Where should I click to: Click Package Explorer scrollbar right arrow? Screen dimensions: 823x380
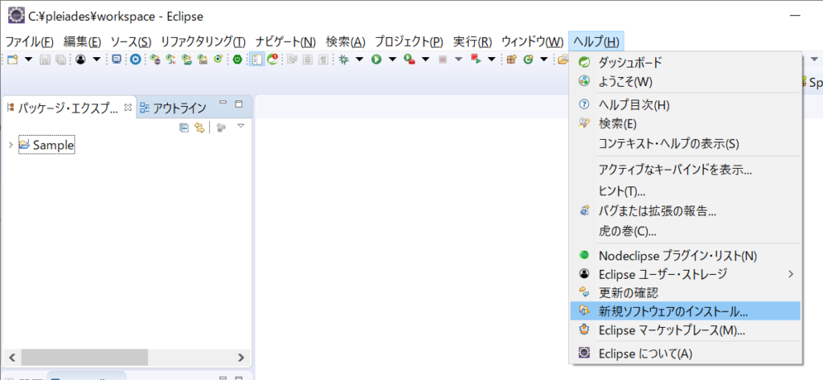click(x=241, y=358)
